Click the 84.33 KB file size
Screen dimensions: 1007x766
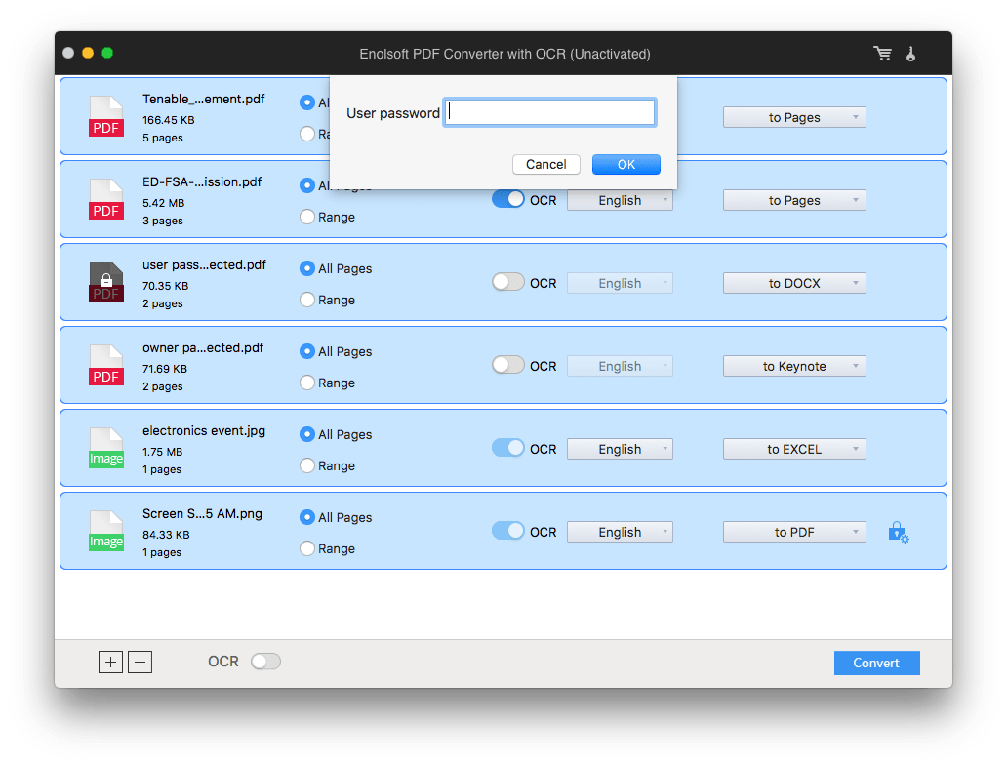click(x=166, y=534)
